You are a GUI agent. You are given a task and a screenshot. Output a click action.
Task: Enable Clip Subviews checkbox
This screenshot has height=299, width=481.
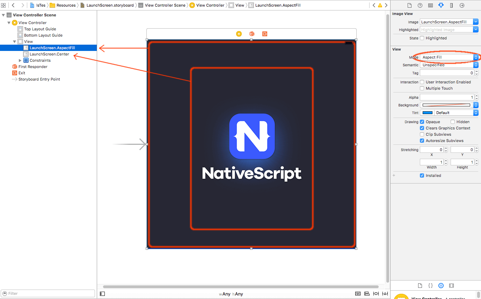click(422, 134)
